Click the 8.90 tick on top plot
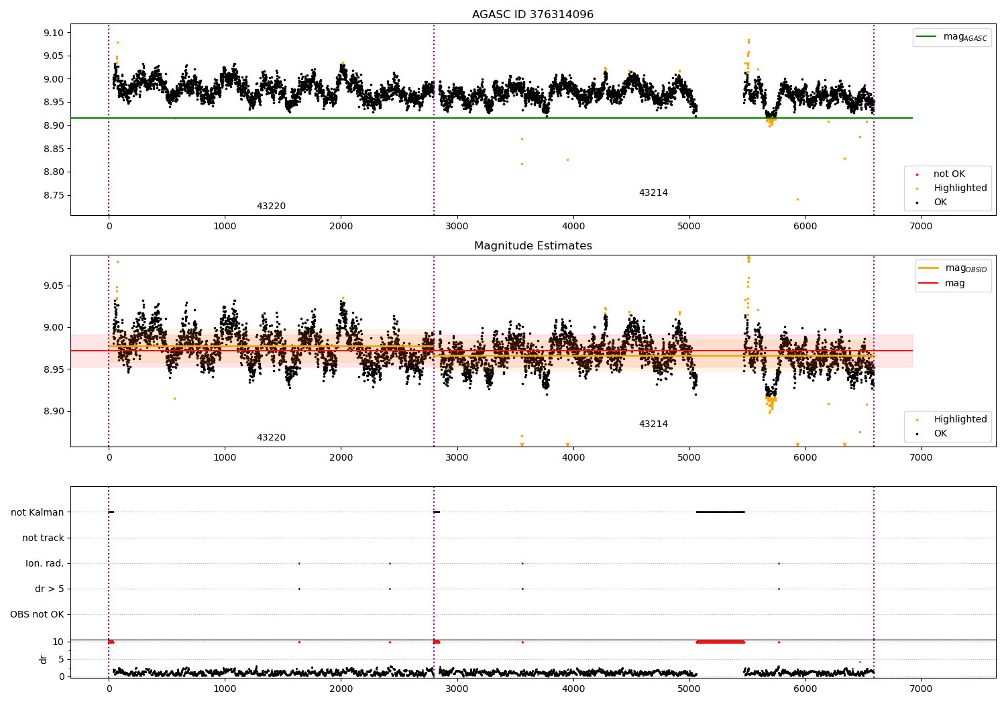Image resolution: width=1006 pixels, height=704 pixels. pos(53,126)
